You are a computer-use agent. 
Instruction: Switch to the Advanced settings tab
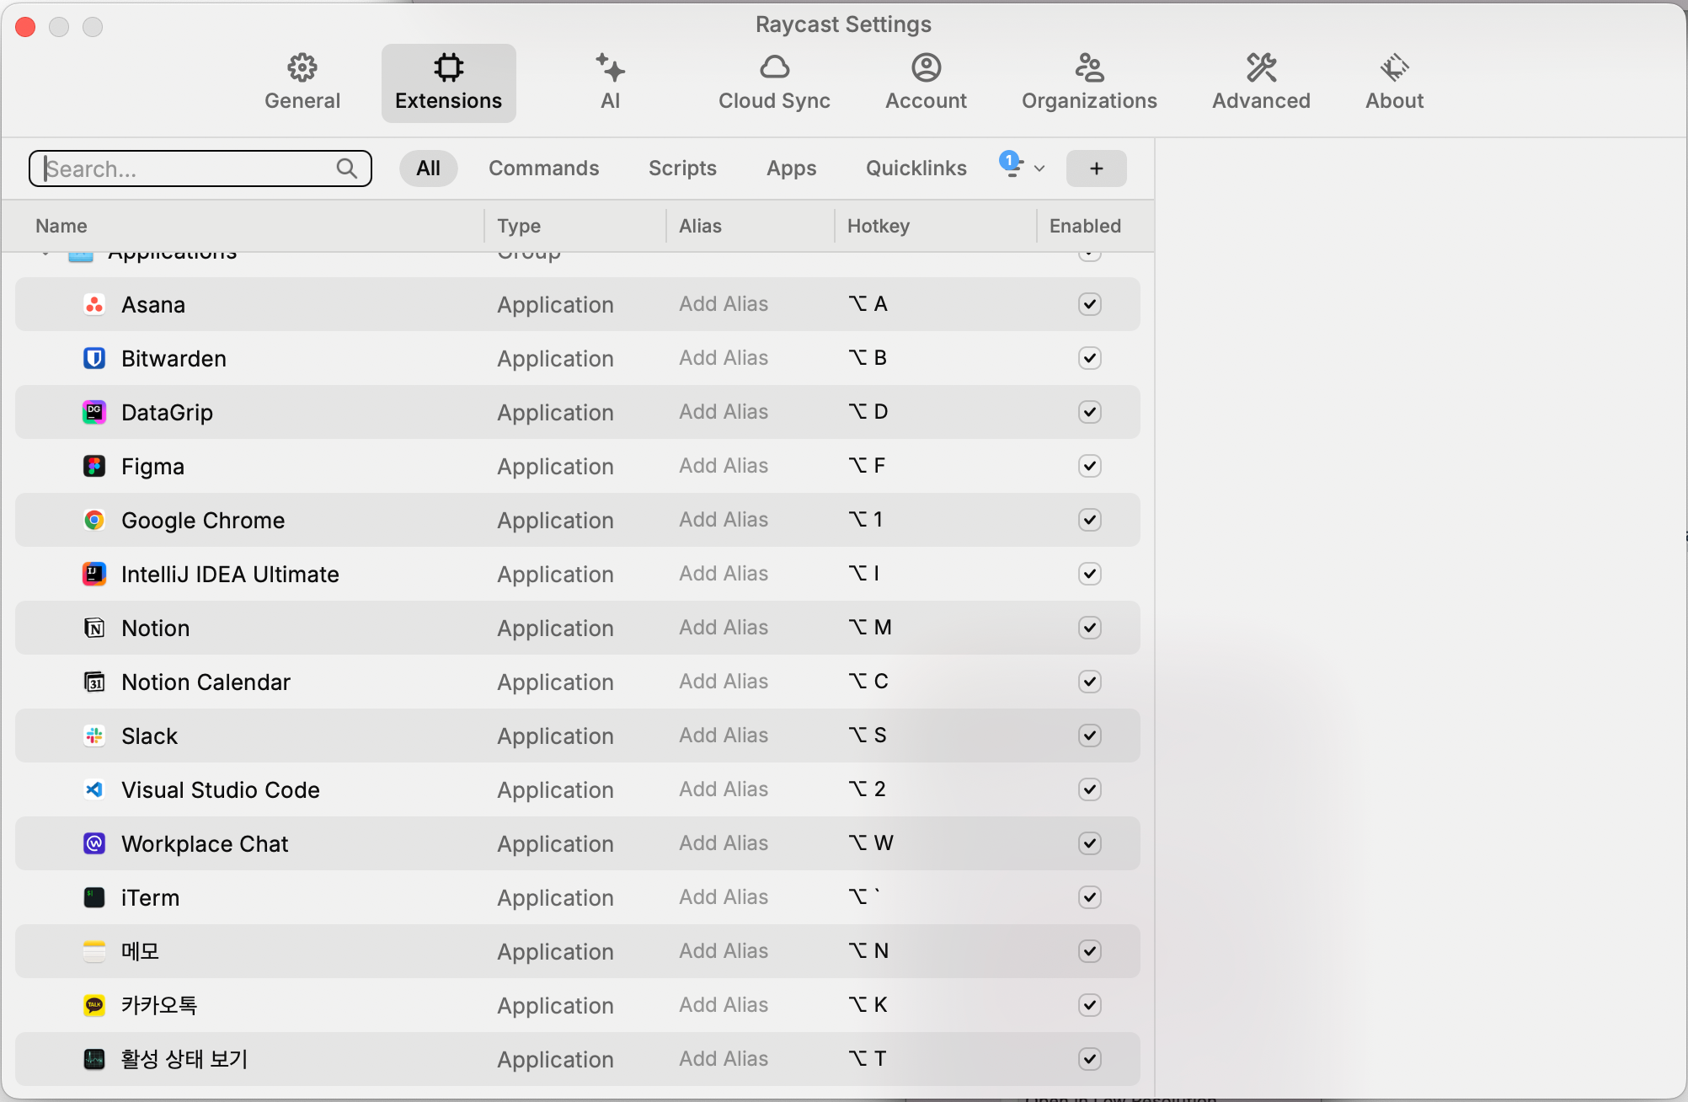[x=1260, y=83]
